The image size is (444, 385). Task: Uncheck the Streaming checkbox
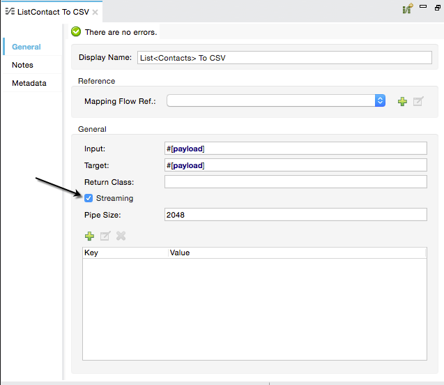89,199
